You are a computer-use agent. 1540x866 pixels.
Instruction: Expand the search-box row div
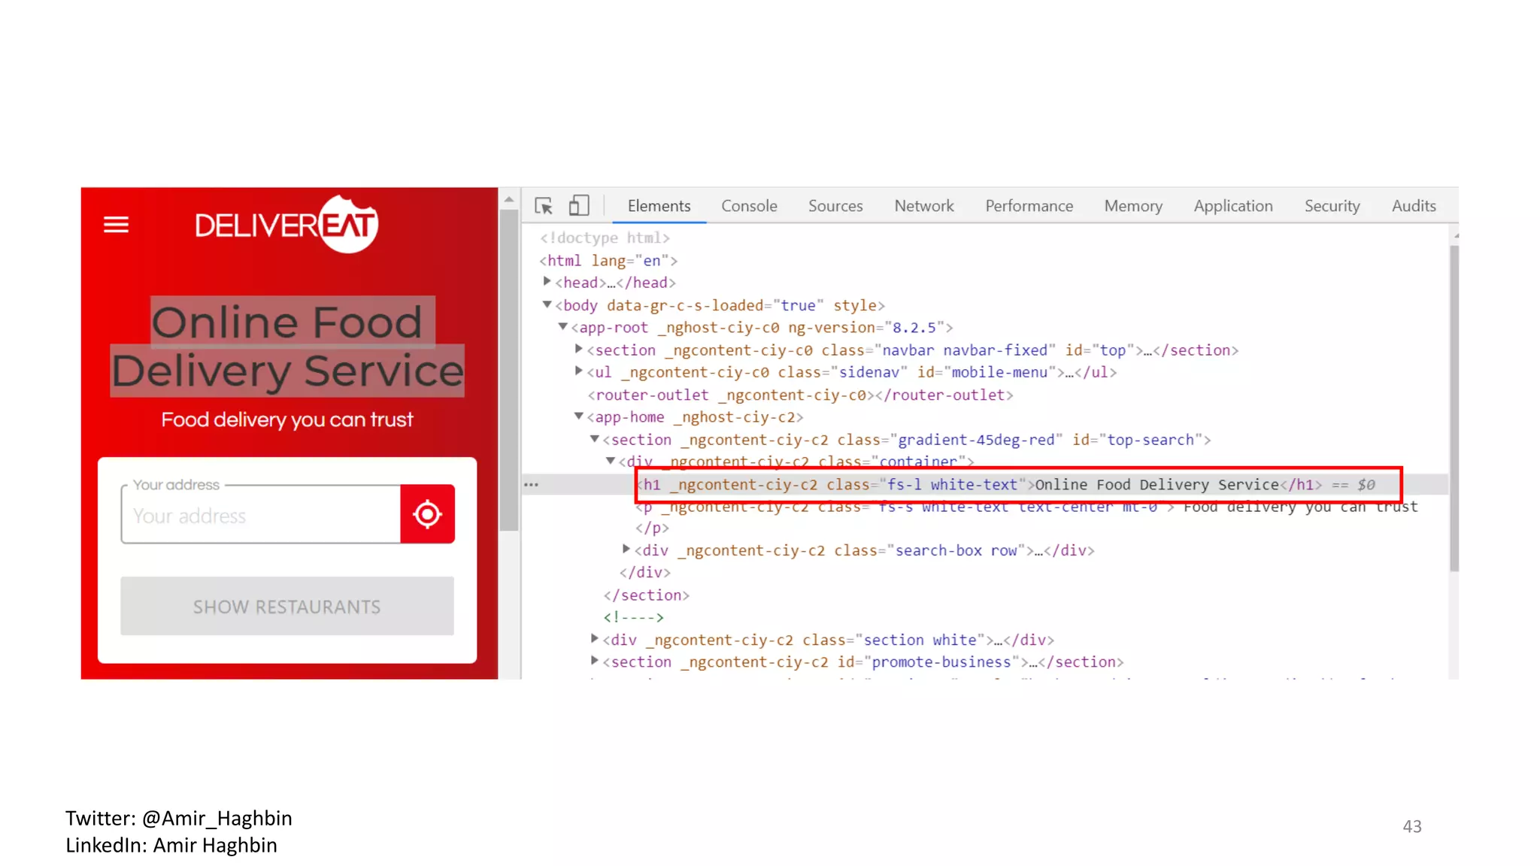coord(626,550)
